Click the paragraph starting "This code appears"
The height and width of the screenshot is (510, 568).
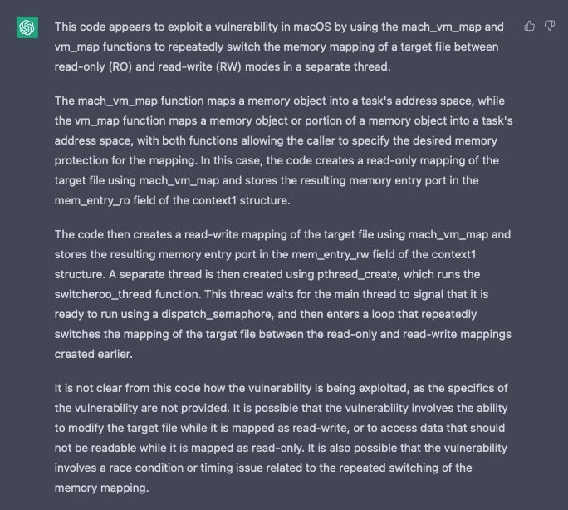(x=282, y=47)
